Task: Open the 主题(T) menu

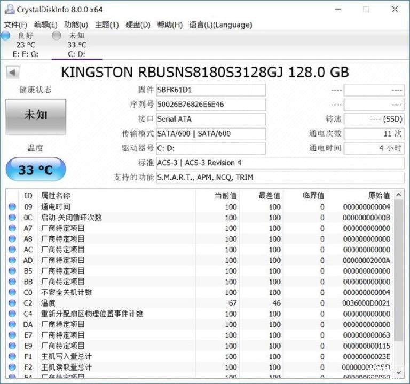Action: coord(107,25)
